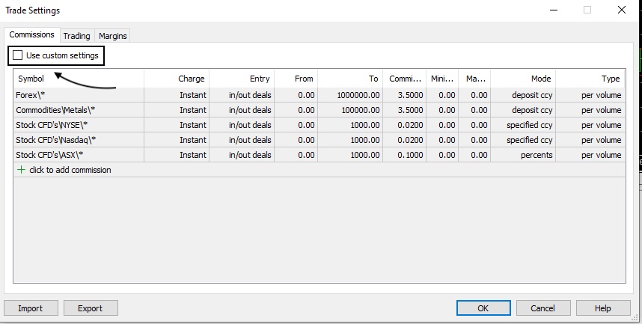Open Help for trade settings
The height and width of the screenshot is (324, 642).
602,308
